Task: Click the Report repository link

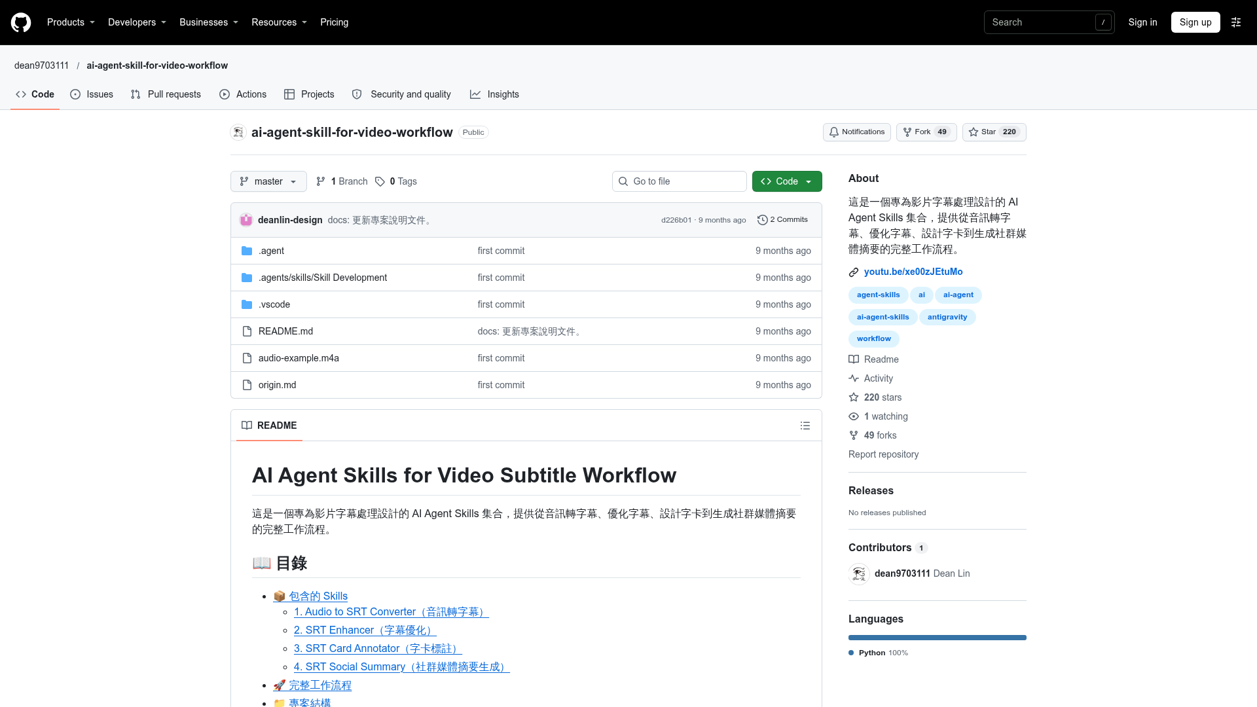Action: (883, 454)
